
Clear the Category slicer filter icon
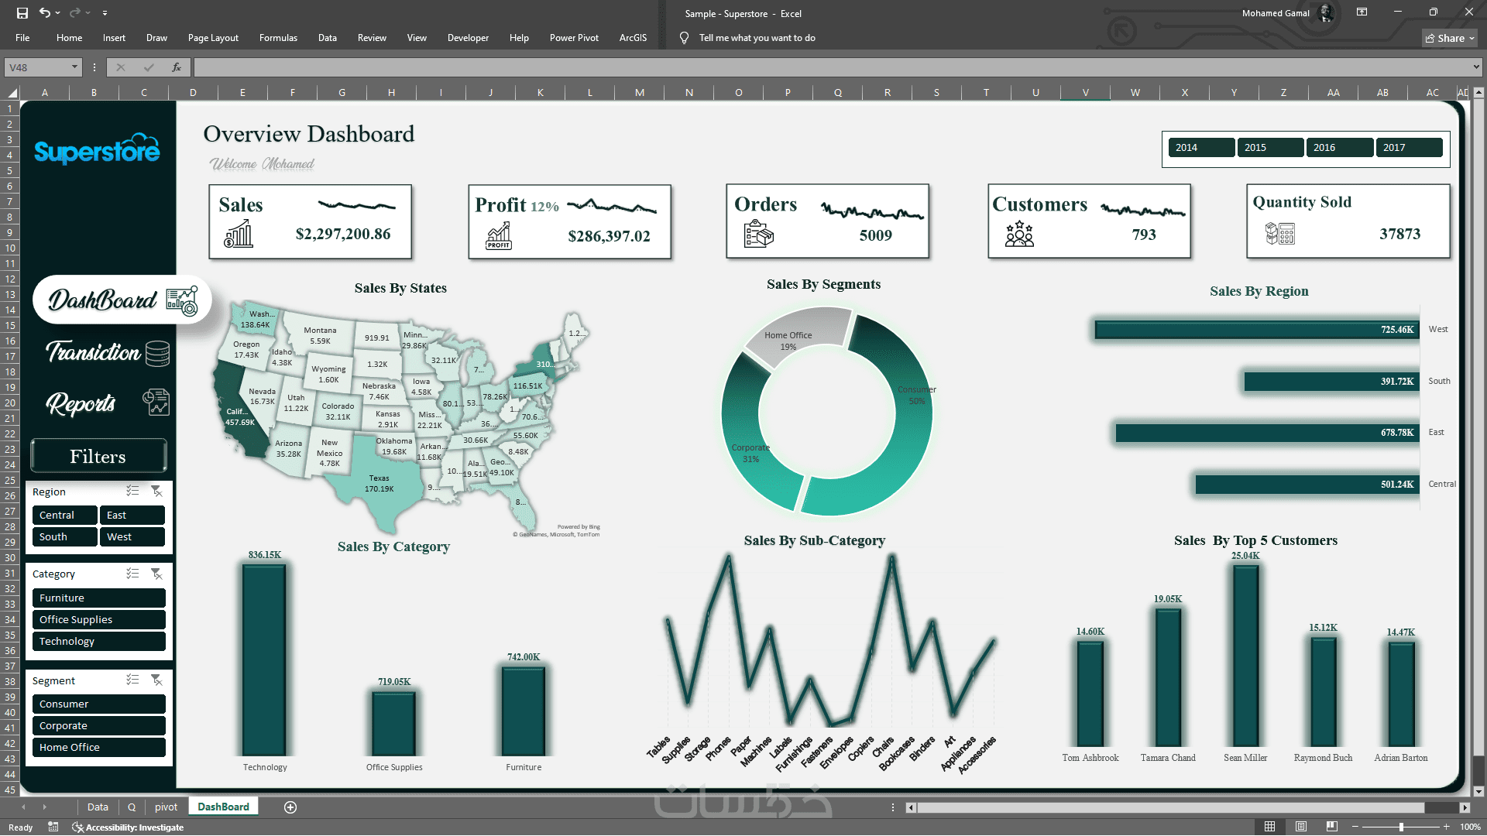pos(156,574)
